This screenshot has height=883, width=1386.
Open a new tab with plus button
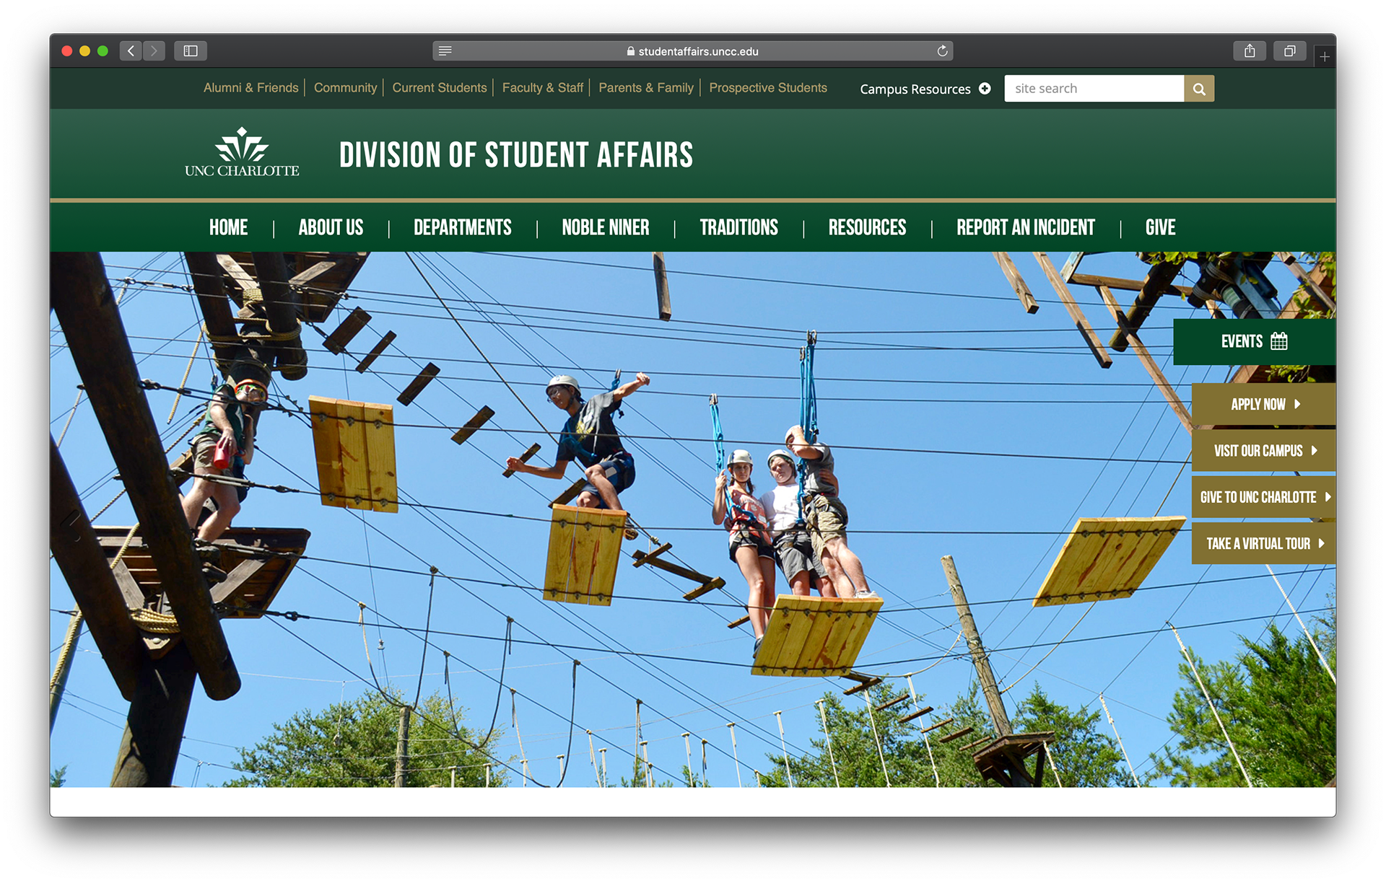(x=1324, y=56)
